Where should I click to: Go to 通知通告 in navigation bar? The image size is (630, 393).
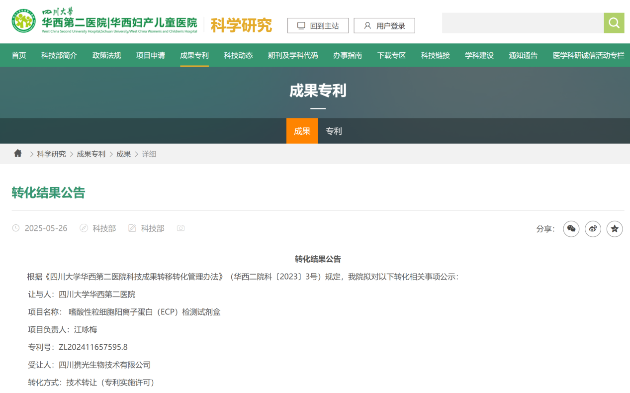click(x=523, y=55)
